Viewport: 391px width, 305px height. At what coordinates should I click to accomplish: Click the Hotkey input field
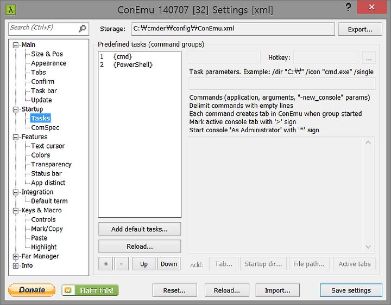point(326,57)
